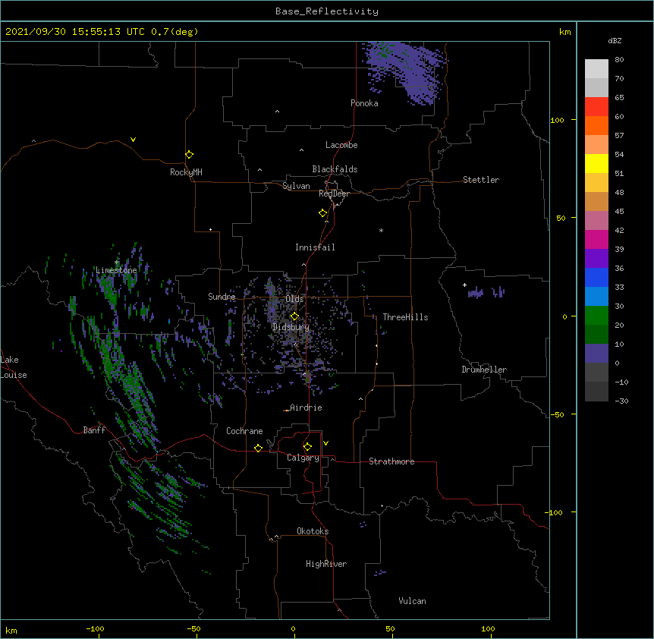Select the Stettler label
654x639 pixels.
coord(481,180)
